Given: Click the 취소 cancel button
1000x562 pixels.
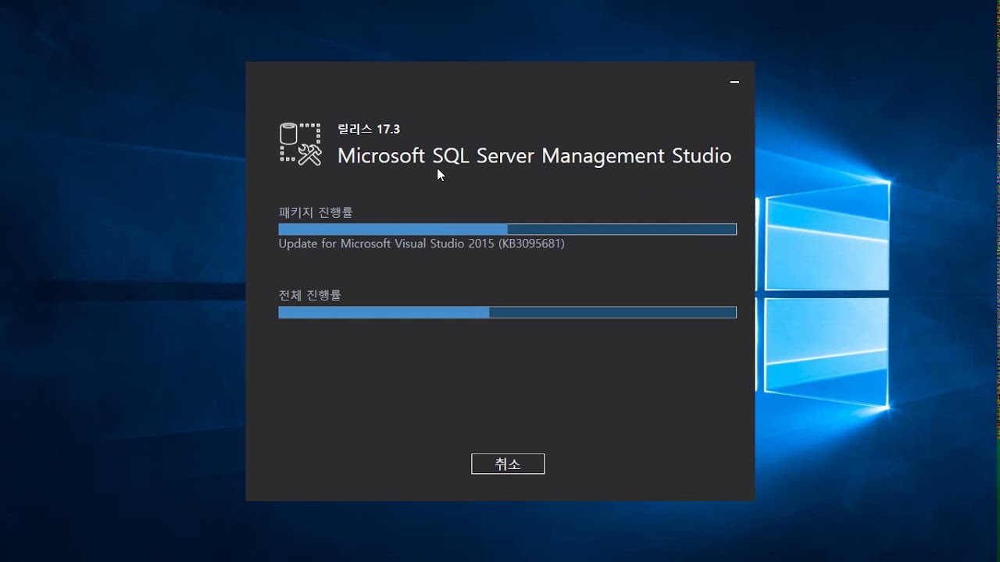Looking at the screenshot, I should tap(508, 464).
